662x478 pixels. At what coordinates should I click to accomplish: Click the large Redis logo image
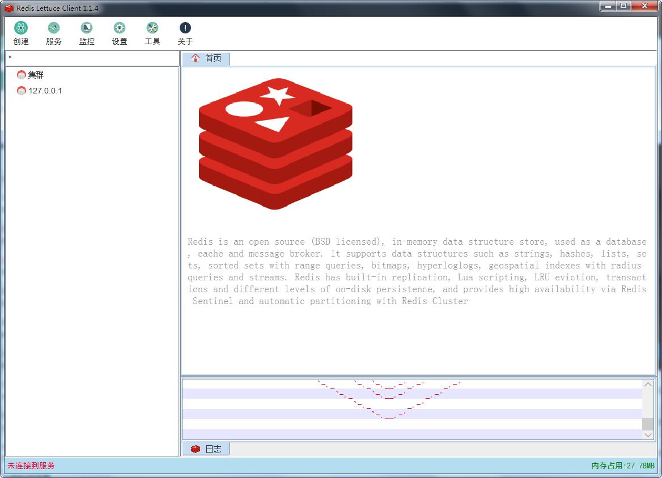tap(275, 143)
